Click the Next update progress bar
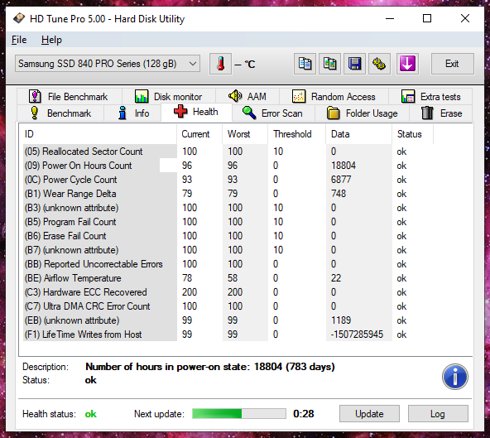The image size is (490, 438). click(239, 414)
